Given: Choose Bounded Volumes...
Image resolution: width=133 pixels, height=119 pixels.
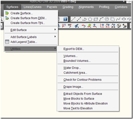Looking at the screenshot, I should pyautogui.click(x=88, y=61).
